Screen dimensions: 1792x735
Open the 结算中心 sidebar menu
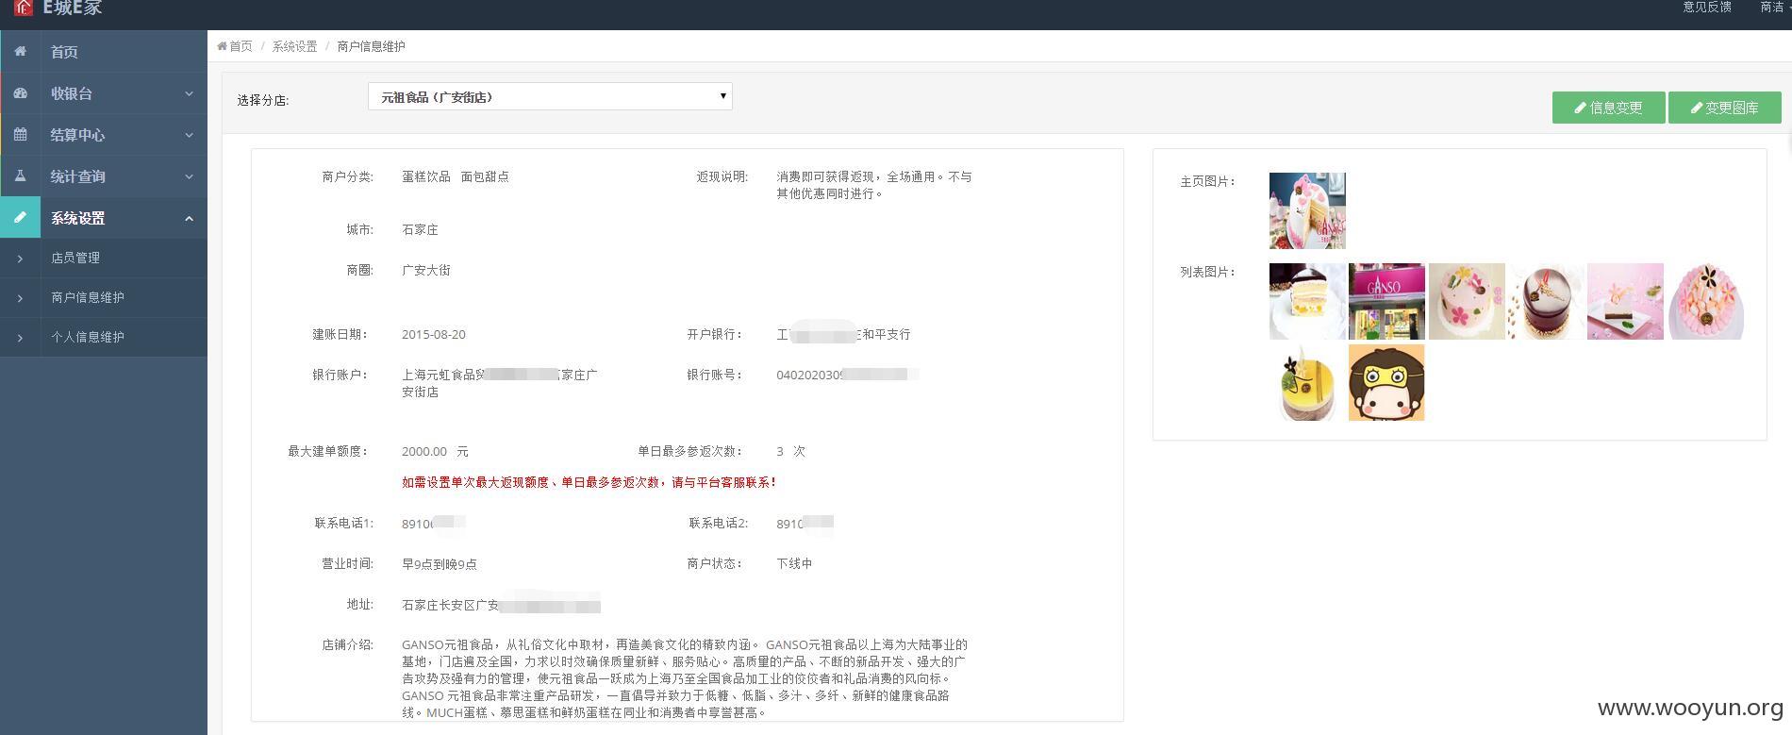click(x=104, y=135)
